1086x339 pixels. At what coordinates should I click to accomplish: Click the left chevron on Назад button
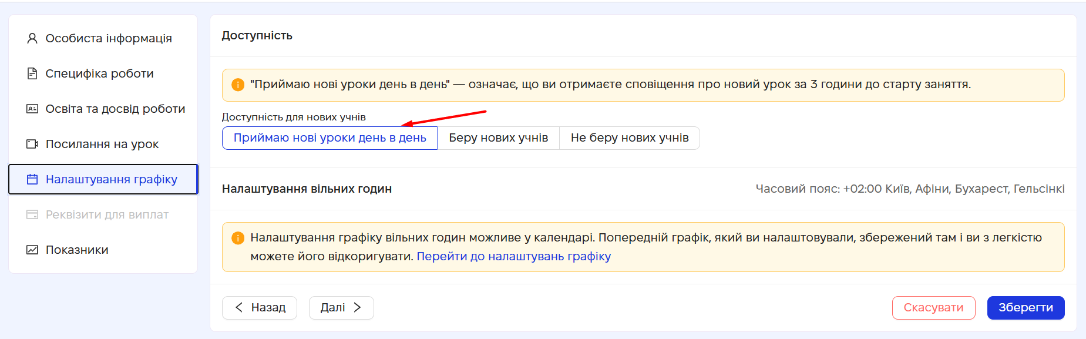point(239,307)
